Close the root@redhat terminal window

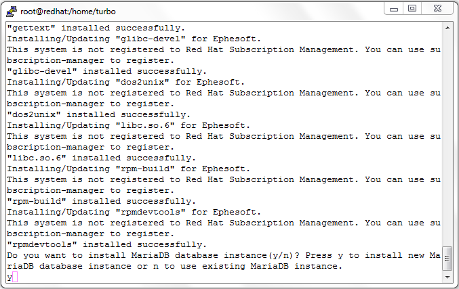(437, 9)
